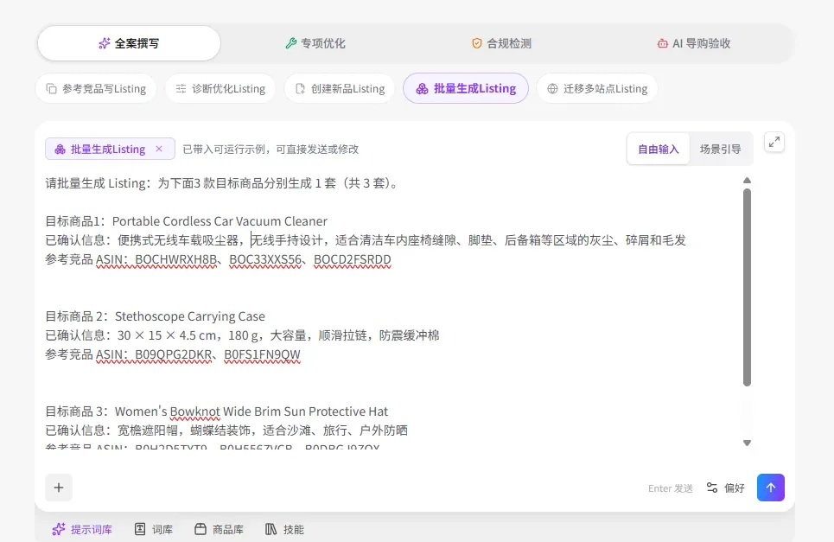Open the 提示词库 prompt library
The height and width of the screenshot is (542, 834).
82,529
